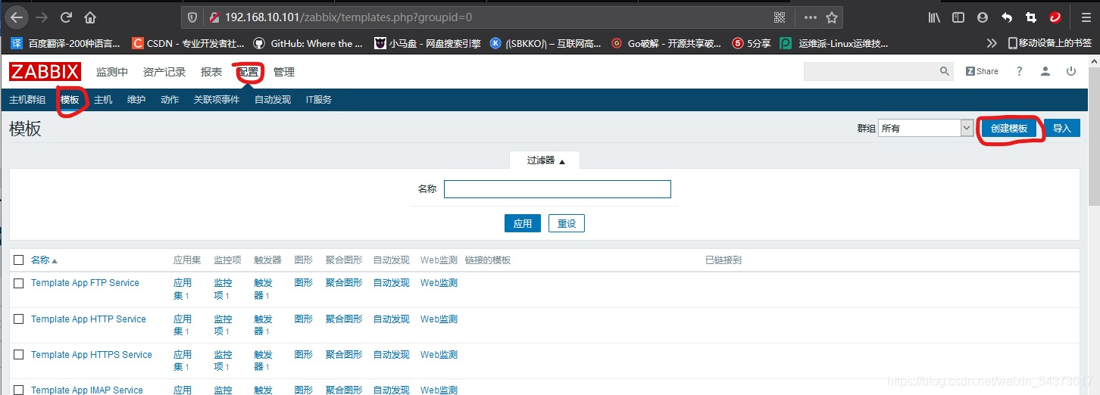Click the logout power icon
This screenshot has width=1100, height=395.
(x=1071, y=71)
